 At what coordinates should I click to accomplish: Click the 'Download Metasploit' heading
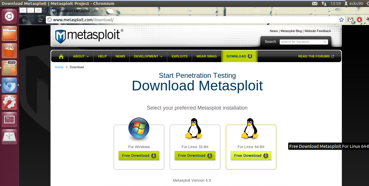(197, 86)
